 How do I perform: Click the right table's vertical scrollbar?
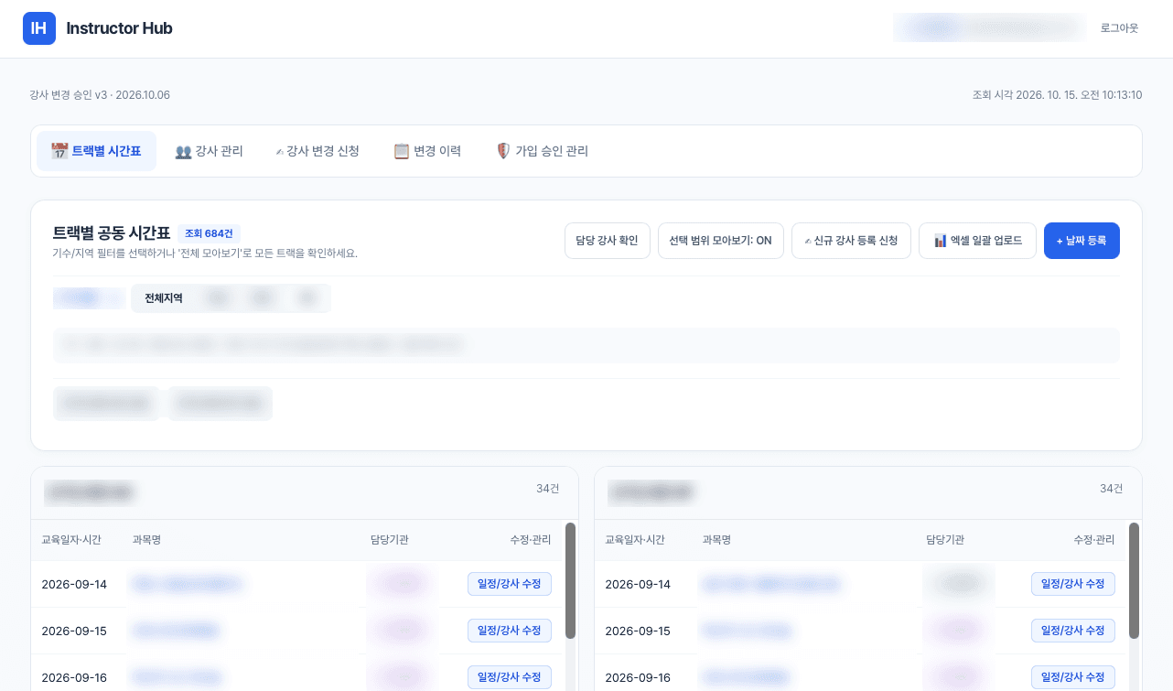click(1134, 580)
